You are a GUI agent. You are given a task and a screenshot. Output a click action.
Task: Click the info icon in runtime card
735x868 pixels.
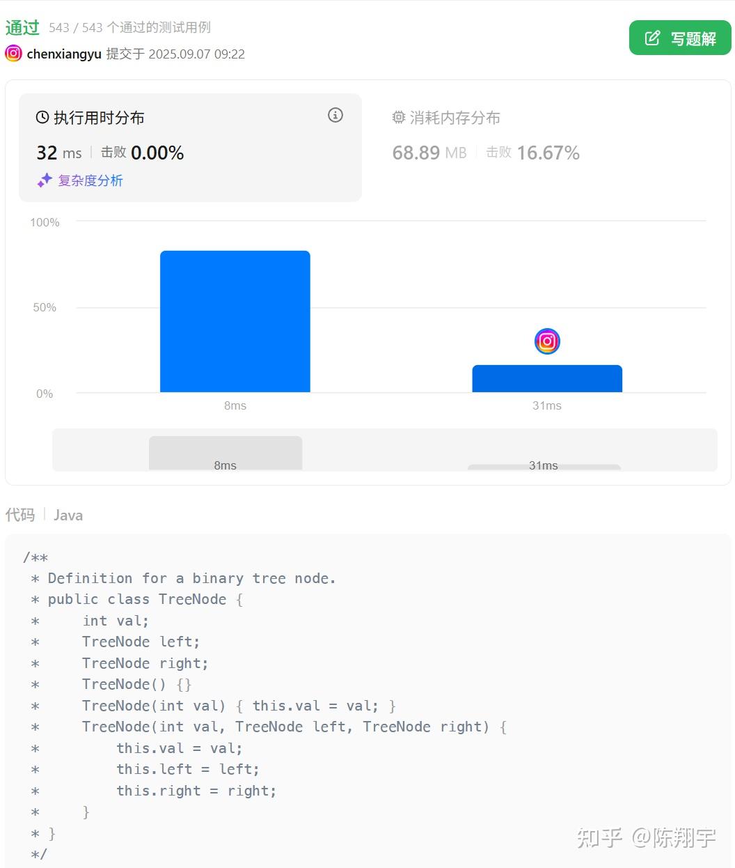pyautogui.click(x=335, y=116)
